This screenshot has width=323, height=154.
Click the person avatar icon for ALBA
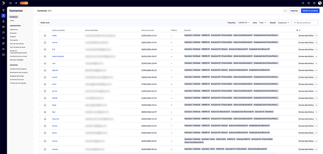pyautogui.click(x=45, y=35)
